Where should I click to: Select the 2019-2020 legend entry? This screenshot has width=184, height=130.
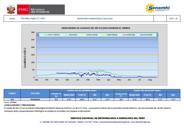click(x=146, y=35)
